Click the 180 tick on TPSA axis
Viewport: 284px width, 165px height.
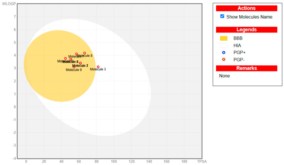(x=184, y=161)
